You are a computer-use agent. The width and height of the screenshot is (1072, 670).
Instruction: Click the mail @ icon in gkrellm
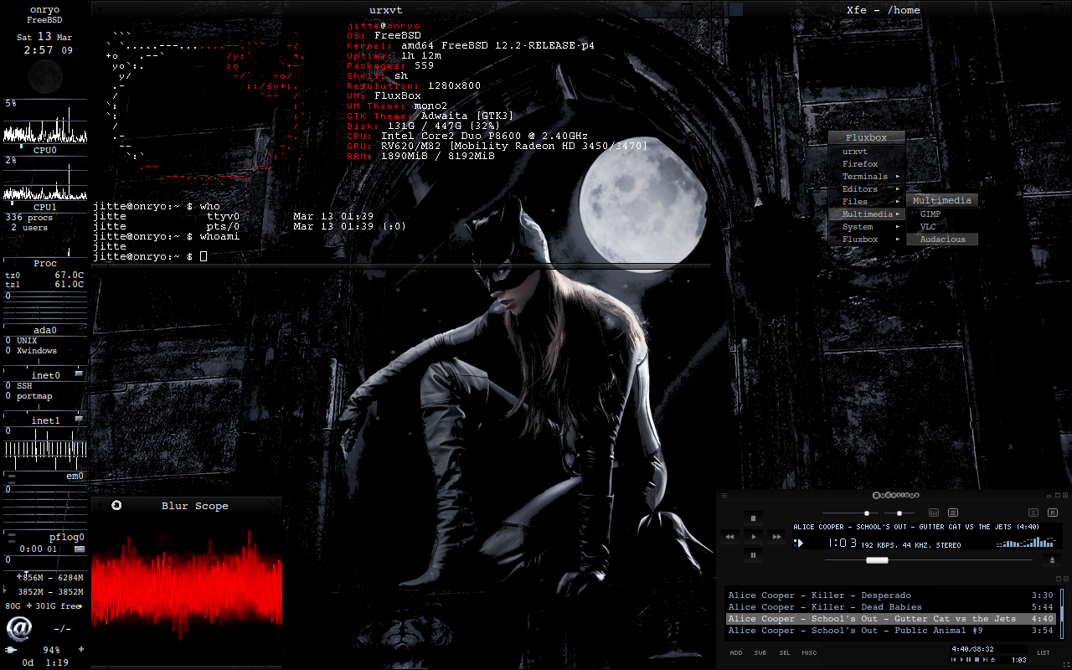[x=19, y=627]
